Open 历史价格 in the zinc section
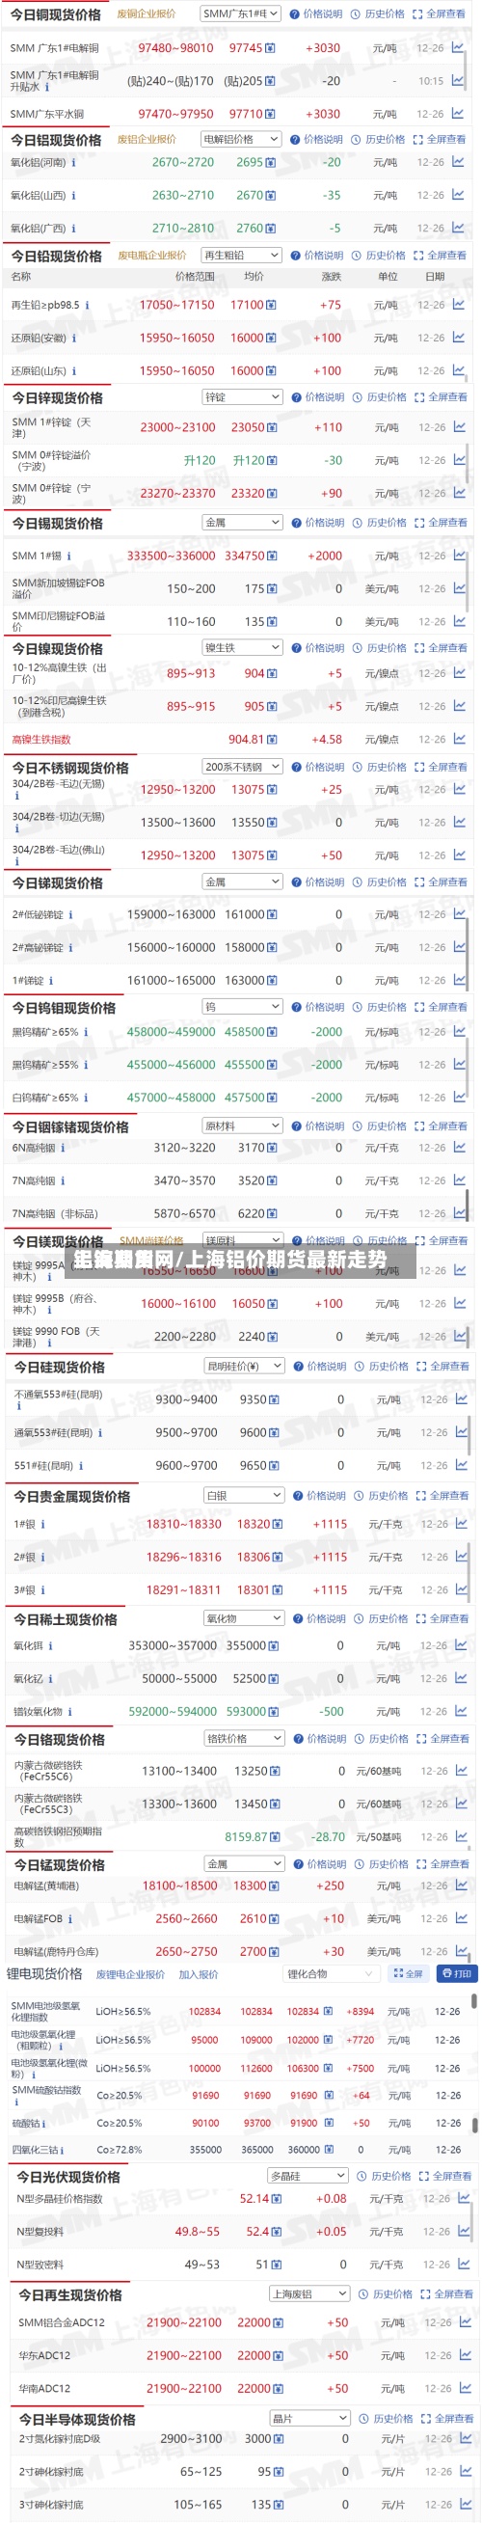Image resolution: width=482 pixels, height=2523 pixels. pos(381,396)
